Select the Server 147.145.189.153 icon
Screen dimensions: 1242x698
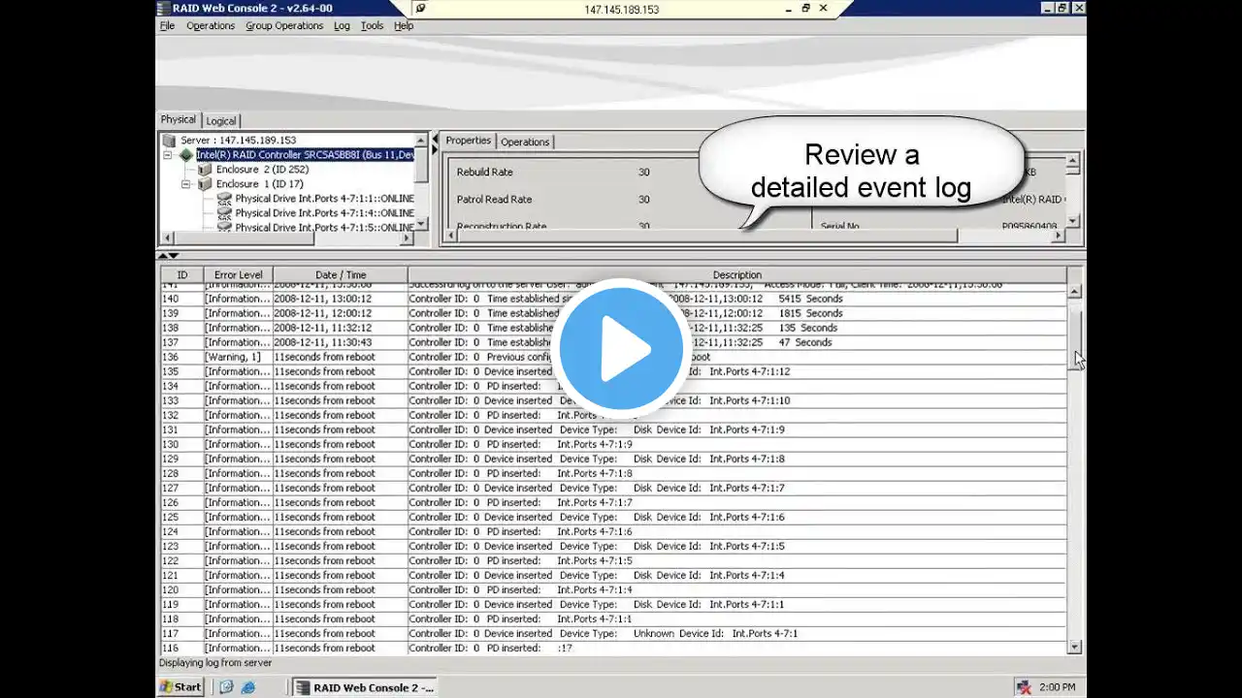170,141
